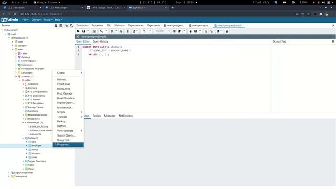336x189 pixels.
Task: Click the Commit transaction icon
Action: pyautogui.click(x=206, y=31)
